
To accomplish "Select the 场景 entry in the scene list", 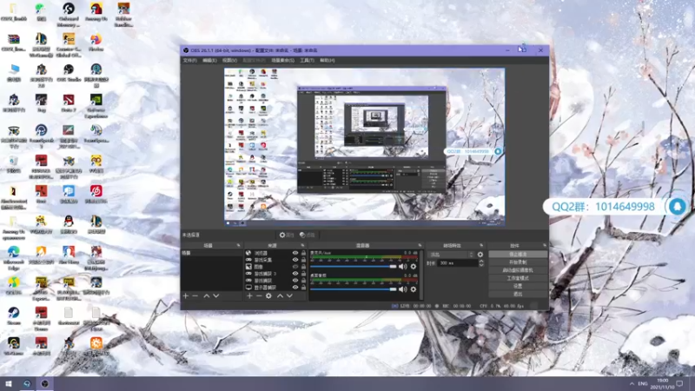I will pos(211,253).
